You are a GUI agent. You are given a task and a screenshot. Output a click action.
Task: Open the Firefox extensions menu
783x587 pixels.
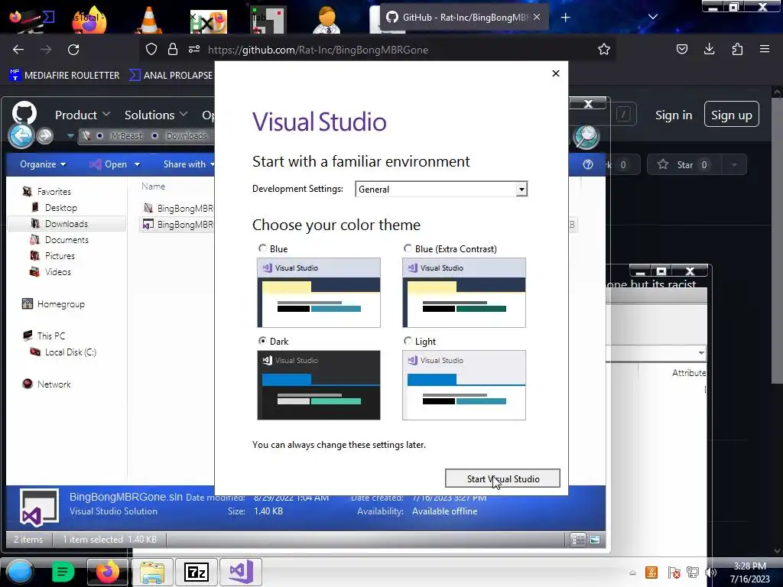coord(737,49)
